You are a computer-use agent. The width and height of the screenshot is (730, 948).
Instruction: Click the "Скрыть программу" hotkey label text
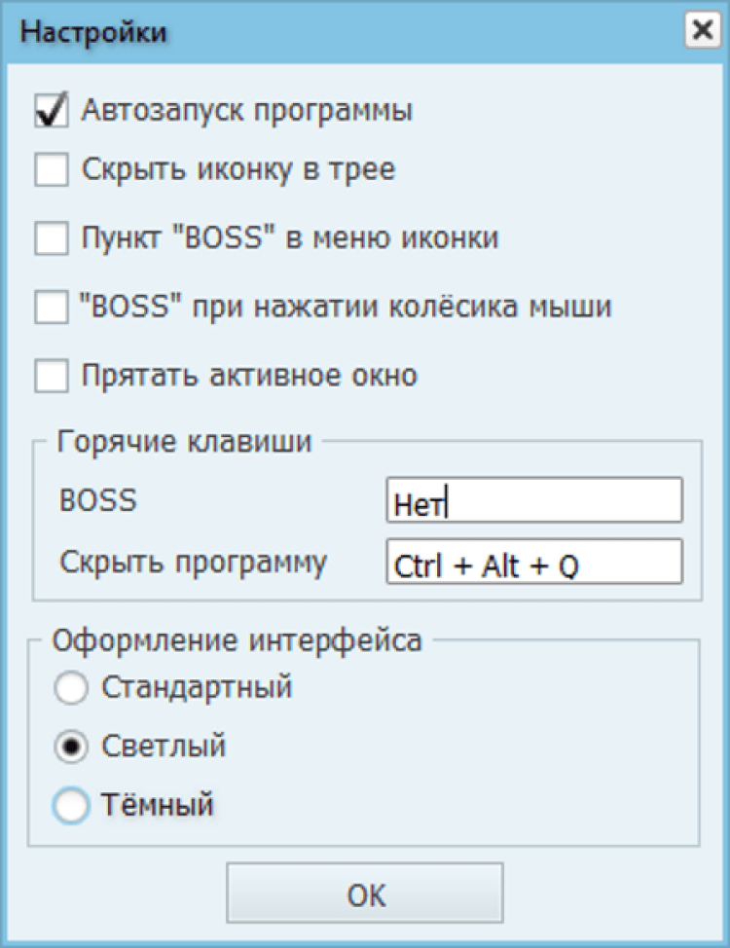coord(193,563)
